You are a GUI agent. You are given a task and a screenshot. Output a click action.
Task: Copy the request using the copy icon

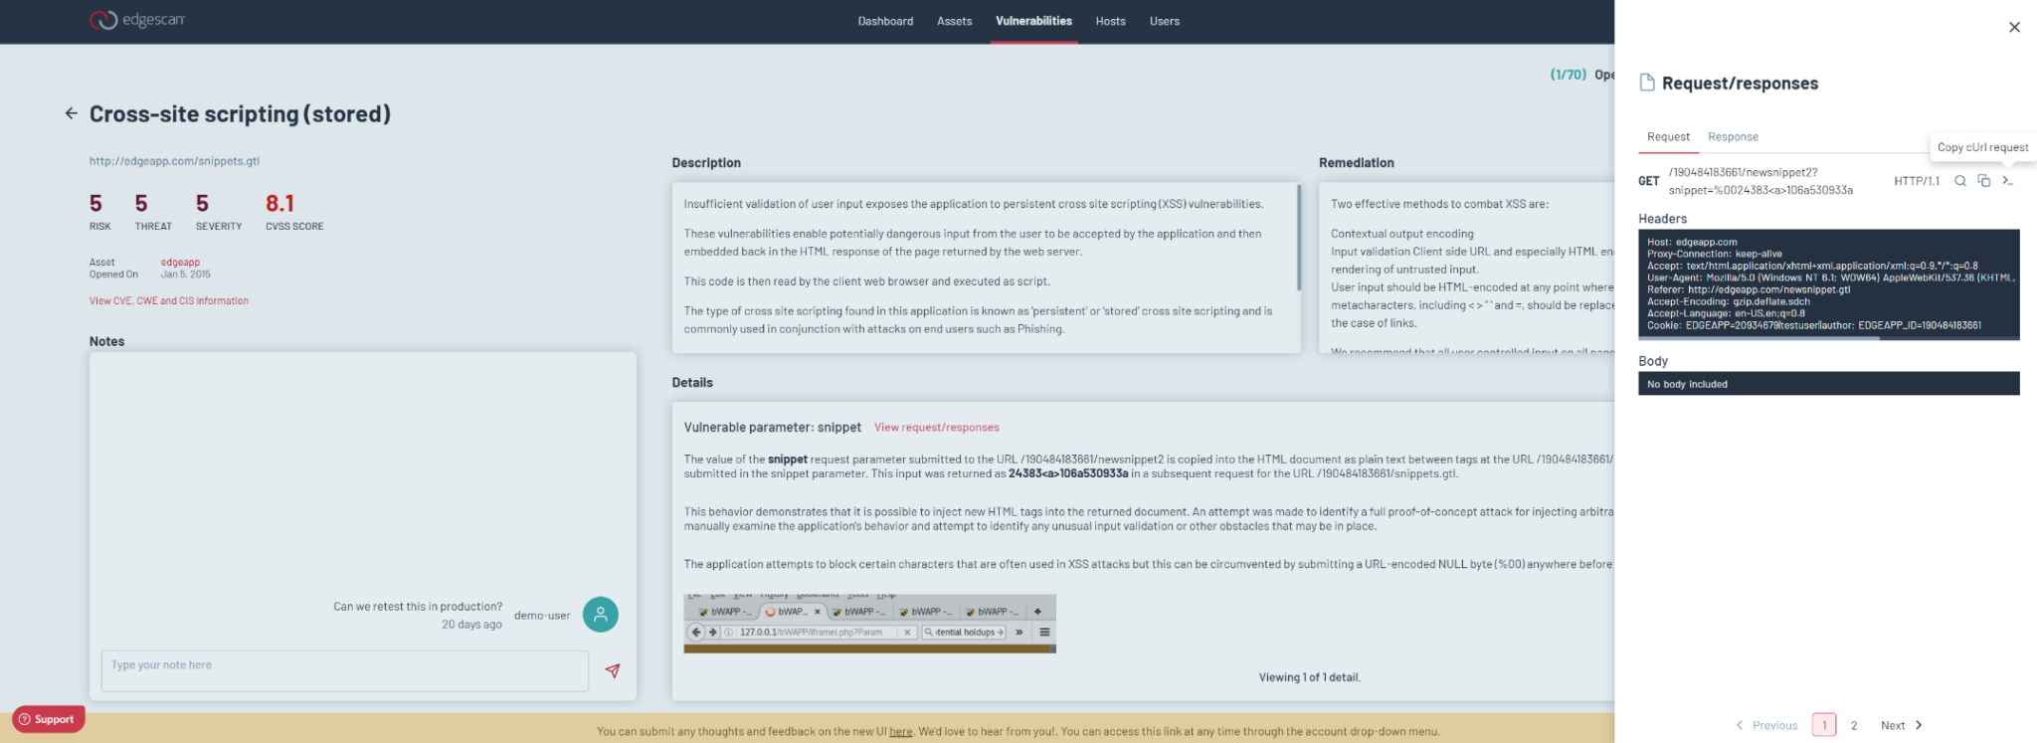pyautogui.click(x=1983, y=181)
